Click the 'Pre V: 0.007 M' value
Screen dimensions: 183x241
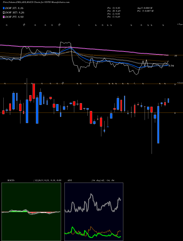point(145,11)
